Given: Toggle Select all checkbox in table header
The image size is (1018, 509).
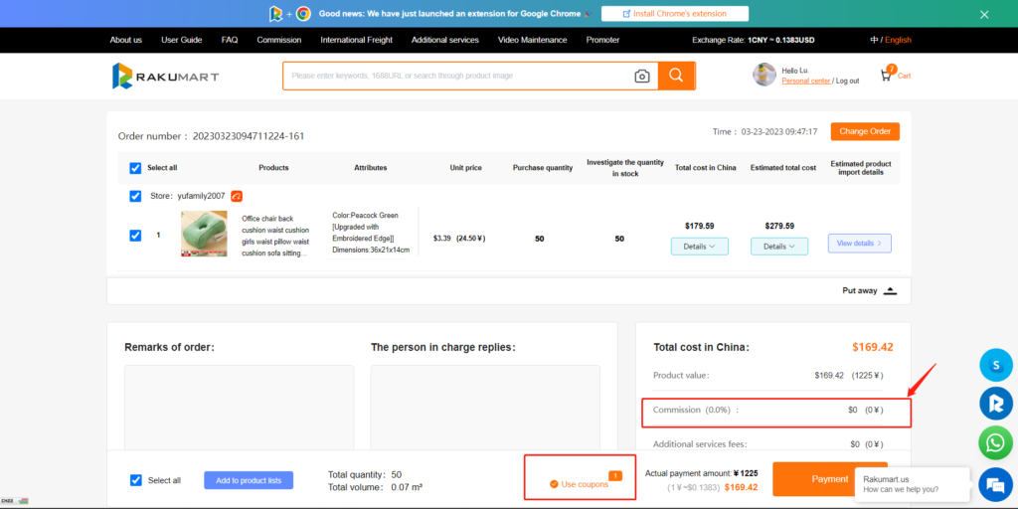Looking at the screenshot, I should pyautogui.click(x=135, y=168).
